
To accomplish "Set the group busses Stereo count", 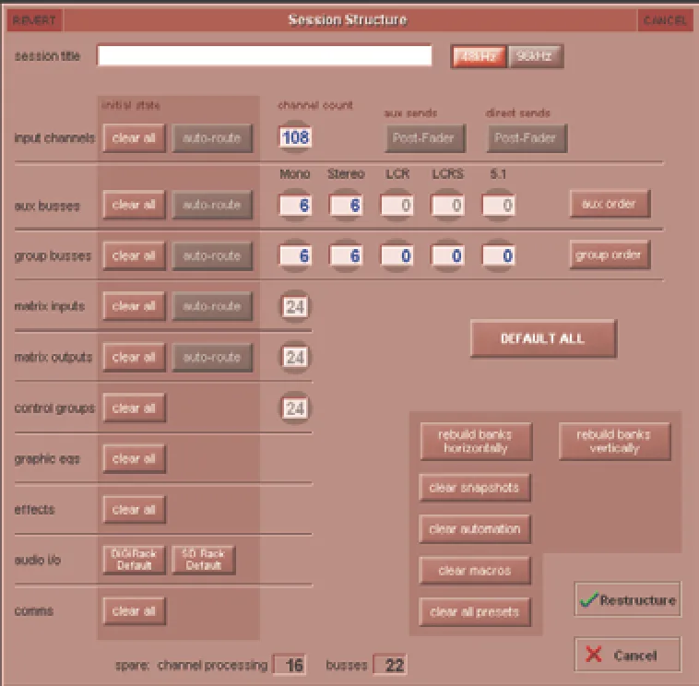I will pos(346,255).
